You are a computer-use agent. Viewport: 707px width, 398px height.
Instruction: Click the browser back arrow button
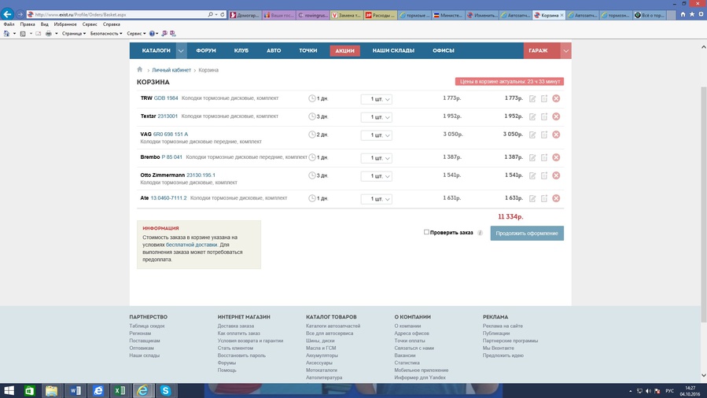coord(7,14)
